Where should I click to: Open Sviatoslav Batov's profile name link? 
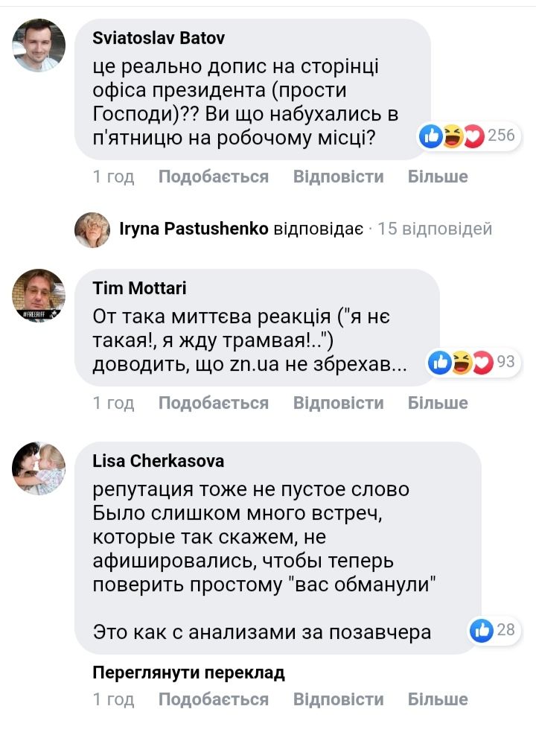point(158,38)
